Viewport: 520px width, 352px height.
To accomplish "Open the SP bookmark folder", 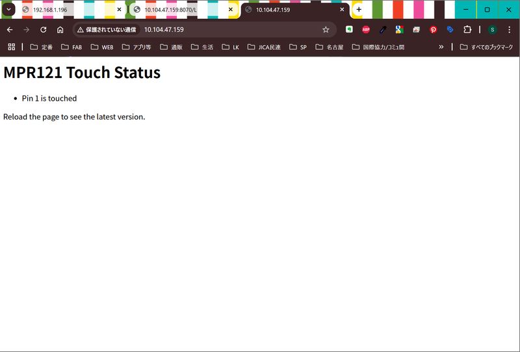I will (298, 47).
